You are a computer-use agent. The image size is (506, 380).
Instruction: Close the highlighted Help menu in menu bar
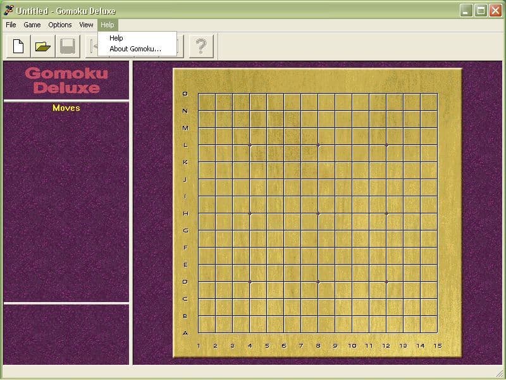tap(108, 25)
